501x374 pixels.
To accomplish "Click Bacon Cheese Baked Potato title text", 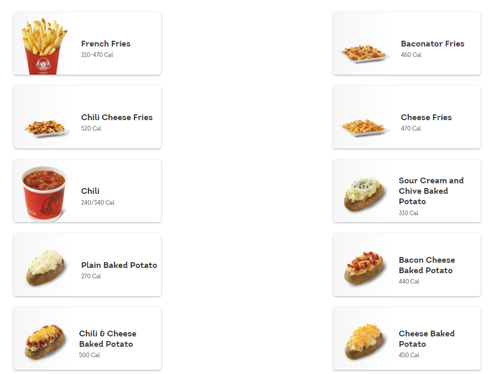I will 427,265.
